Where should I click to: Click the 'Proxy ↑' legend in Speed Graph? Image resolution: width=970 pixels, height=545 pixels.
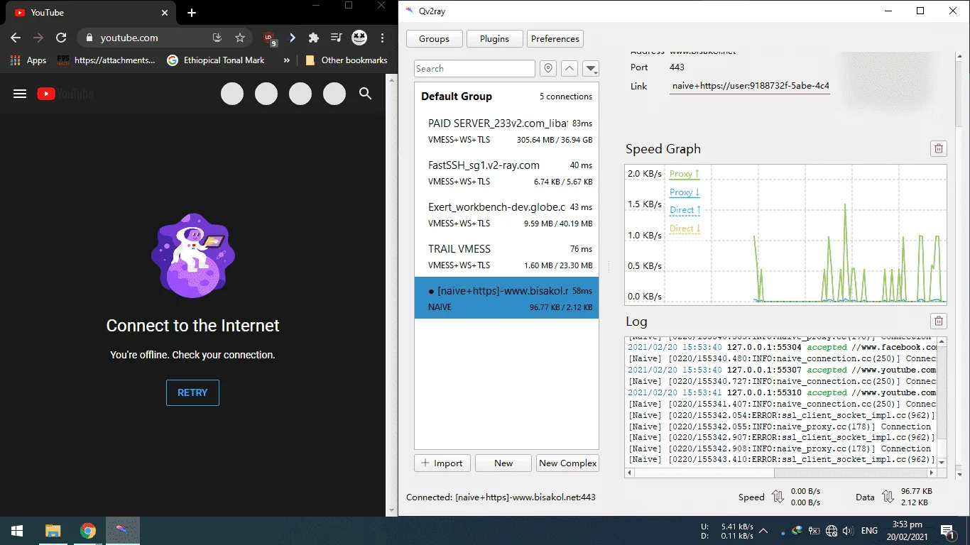[x=685, y=174]
